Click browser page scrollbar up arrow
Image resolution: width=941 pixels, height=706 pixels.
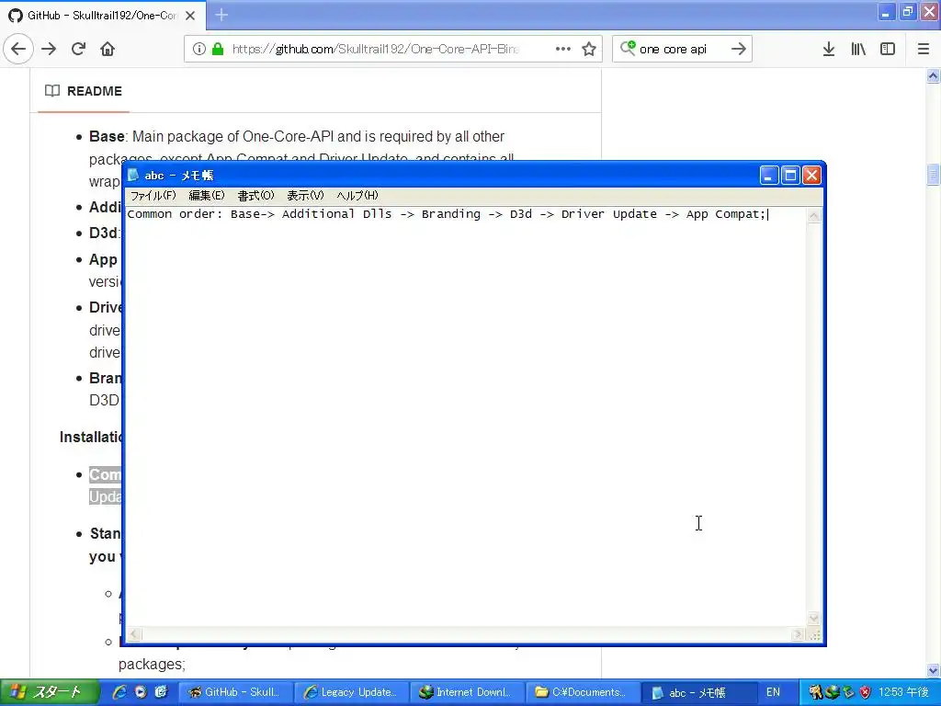pyautogui.click(x=933, y=75)
